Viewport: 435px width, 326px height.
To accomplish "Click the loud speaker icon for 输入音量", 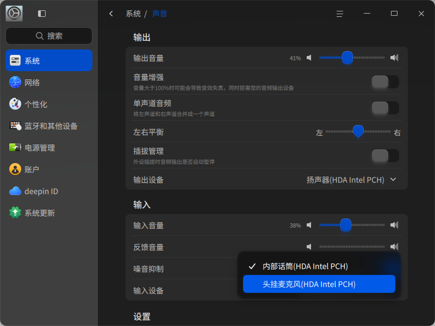I will (x=394, y=225).
